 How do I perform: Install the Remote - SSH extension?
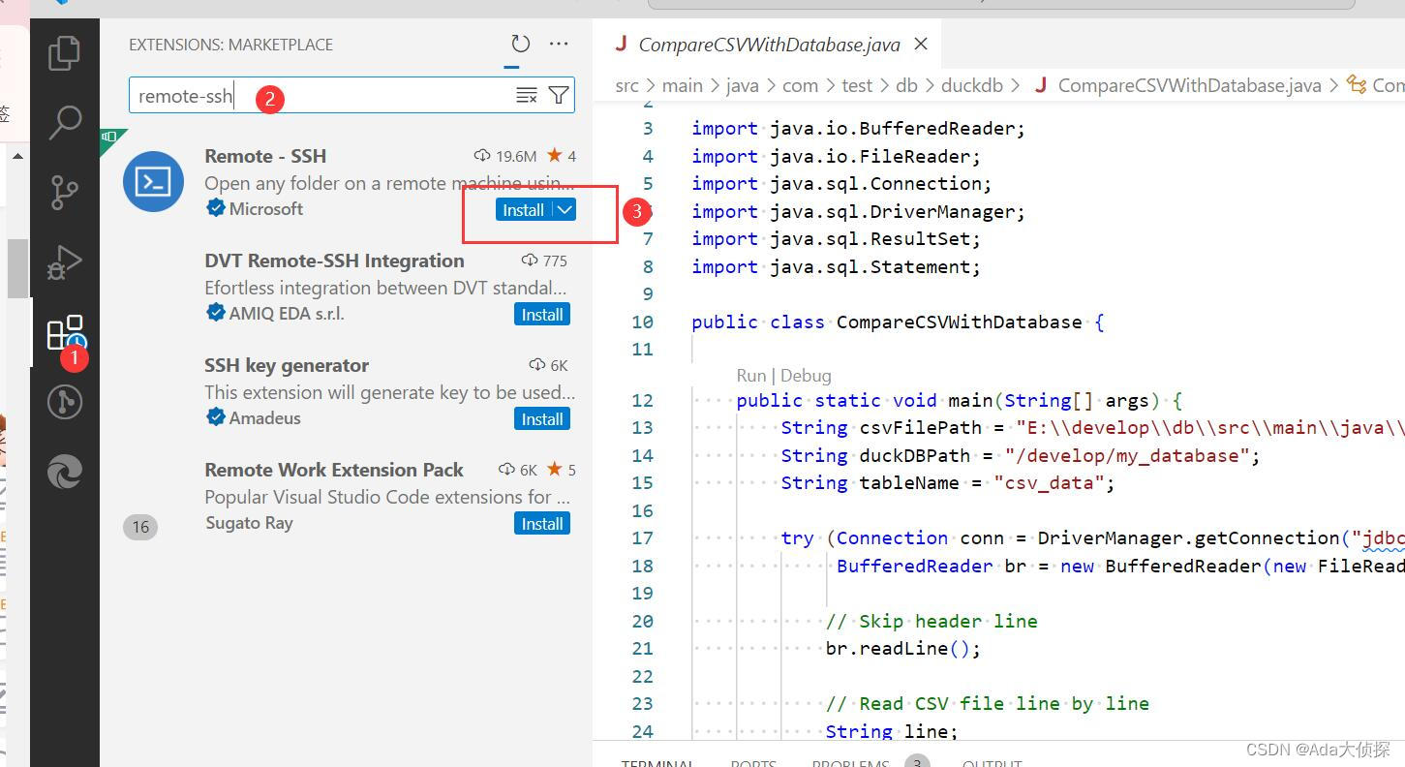[x=523, y=209]
